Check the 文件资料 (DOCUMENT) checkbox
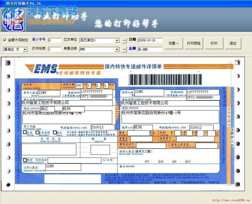The width and height of the screenshot is (252, 204). (x=37, y=133)
